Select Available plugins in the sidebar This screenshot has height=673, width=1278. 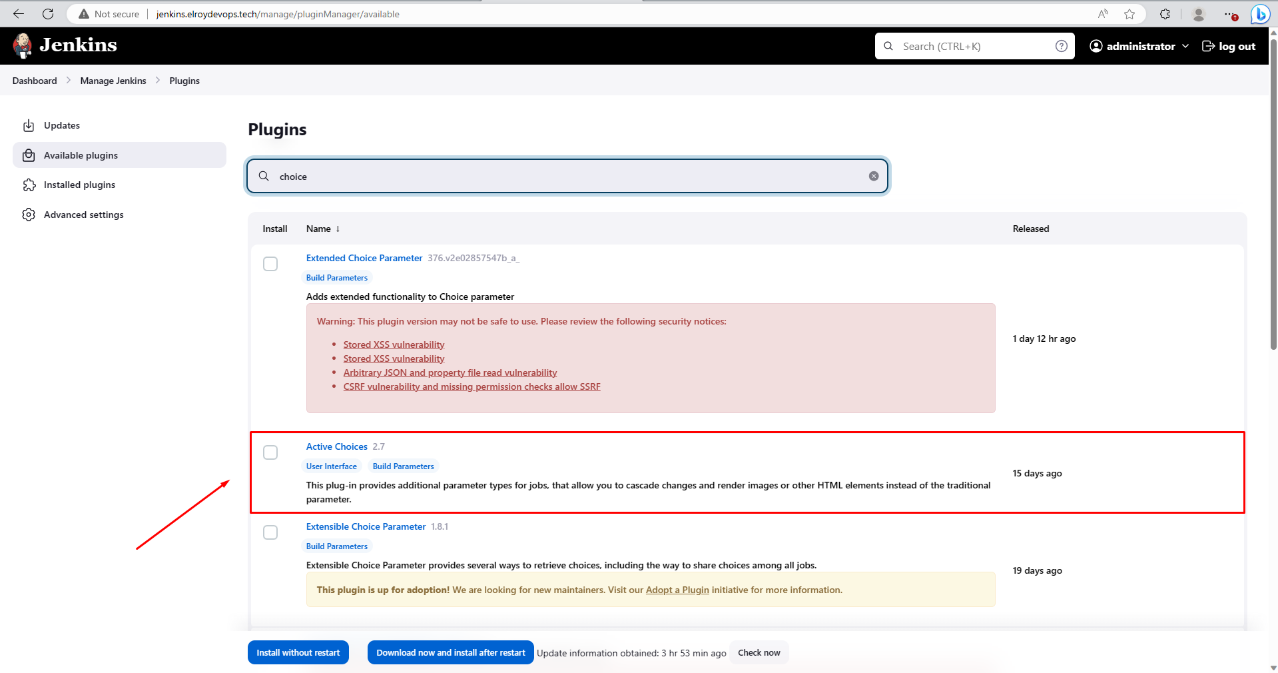pyautogui.click(x=119, y=155)
